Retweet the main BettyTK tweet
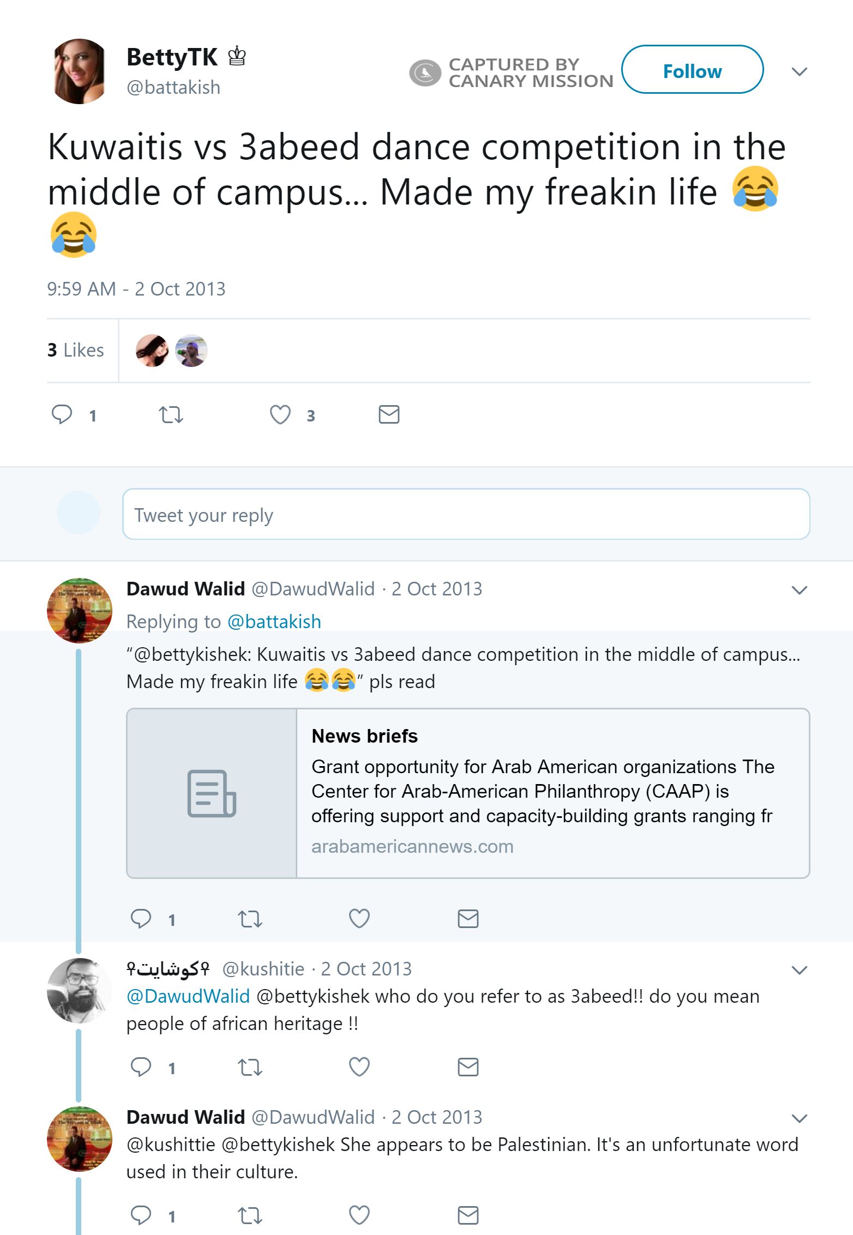Screen dimensions: 853x1235 pyautogui.click(x=171, y=415)
